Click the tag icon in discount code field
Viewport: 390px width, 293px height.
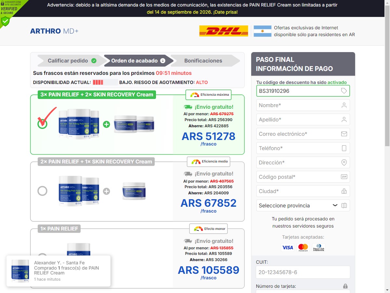point(344,91)
